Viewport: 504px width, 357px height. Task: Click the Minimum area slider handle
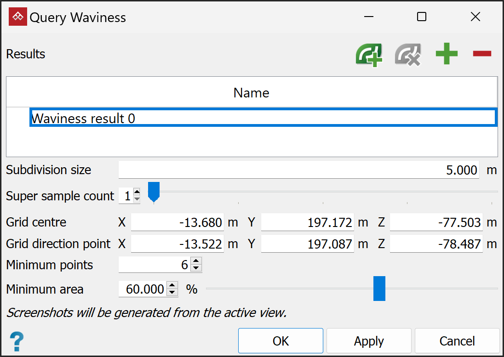pyautogui.click(x=379, y=289)
